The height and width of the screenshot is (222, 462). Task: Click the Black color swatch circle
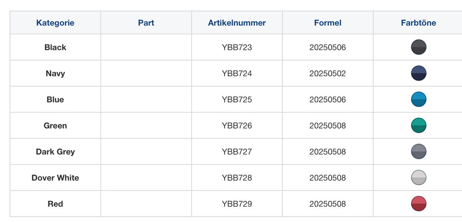tap(419, 47)
